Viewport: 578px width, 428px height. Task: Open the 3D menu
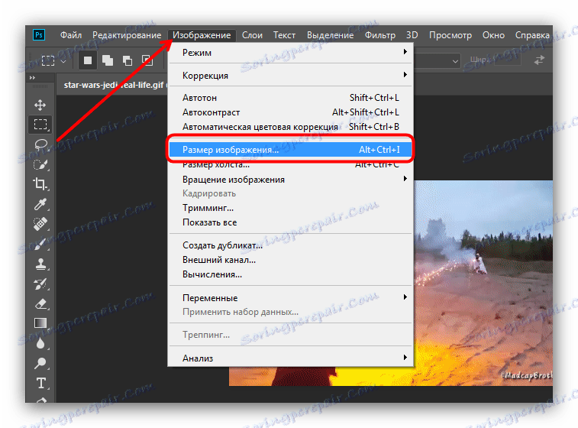(x=412, y=35)
